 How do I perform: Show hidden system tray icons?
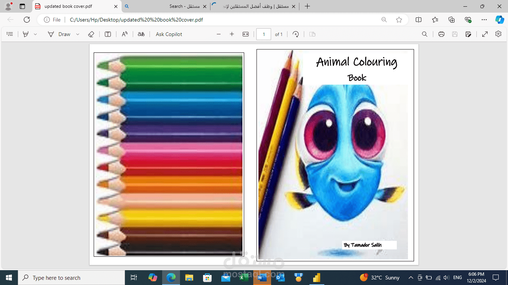click(411, 278)
